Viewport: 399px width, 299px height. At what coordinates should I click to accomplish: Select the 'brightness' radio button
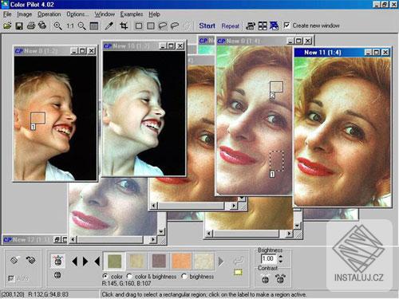[x=184, y=277]
